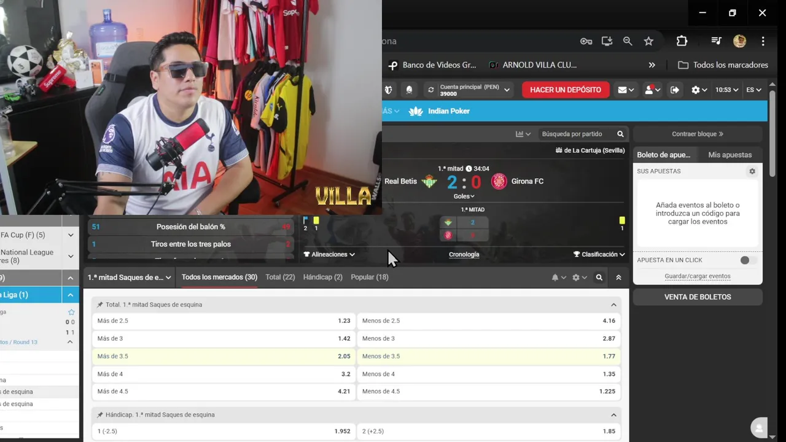The width and height of the screenshot is (786, 442).
Task: Open the Chrome three-dot menu
Action: coord(763,41)
